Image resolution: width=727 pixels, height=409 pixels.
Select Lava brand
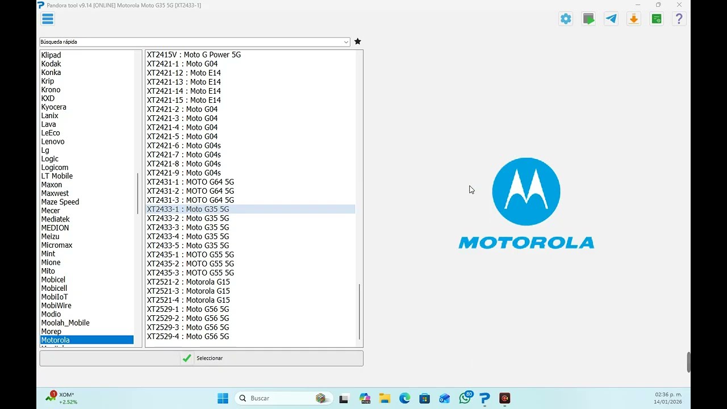(48, 124)
